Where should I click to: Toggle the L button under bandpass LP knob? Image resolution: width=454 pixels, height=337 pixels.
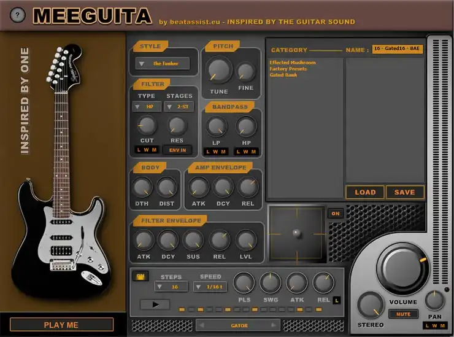click(x=208, y=152)
